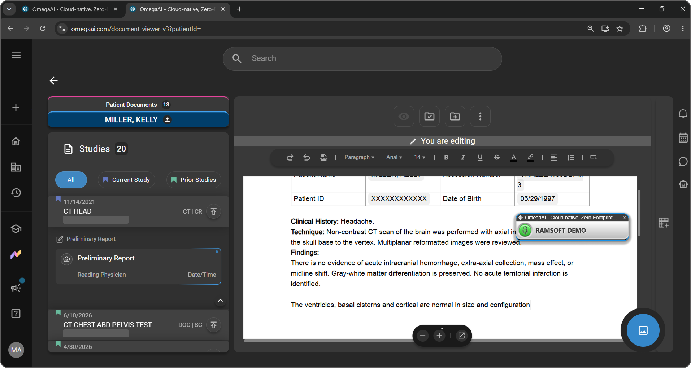Click the clear formatting icon

click(323, 158)
